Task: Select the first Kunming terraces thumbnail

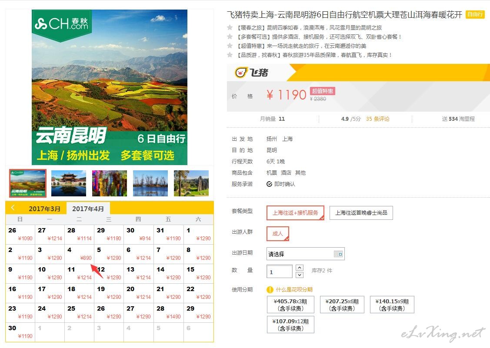Action: 28,183
